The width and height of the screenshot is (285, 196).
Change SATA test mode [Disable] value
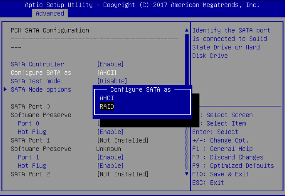pos(112,81)
